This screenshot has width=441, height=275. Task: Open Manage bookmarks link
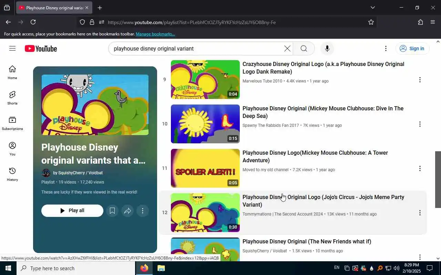(155, 34)
